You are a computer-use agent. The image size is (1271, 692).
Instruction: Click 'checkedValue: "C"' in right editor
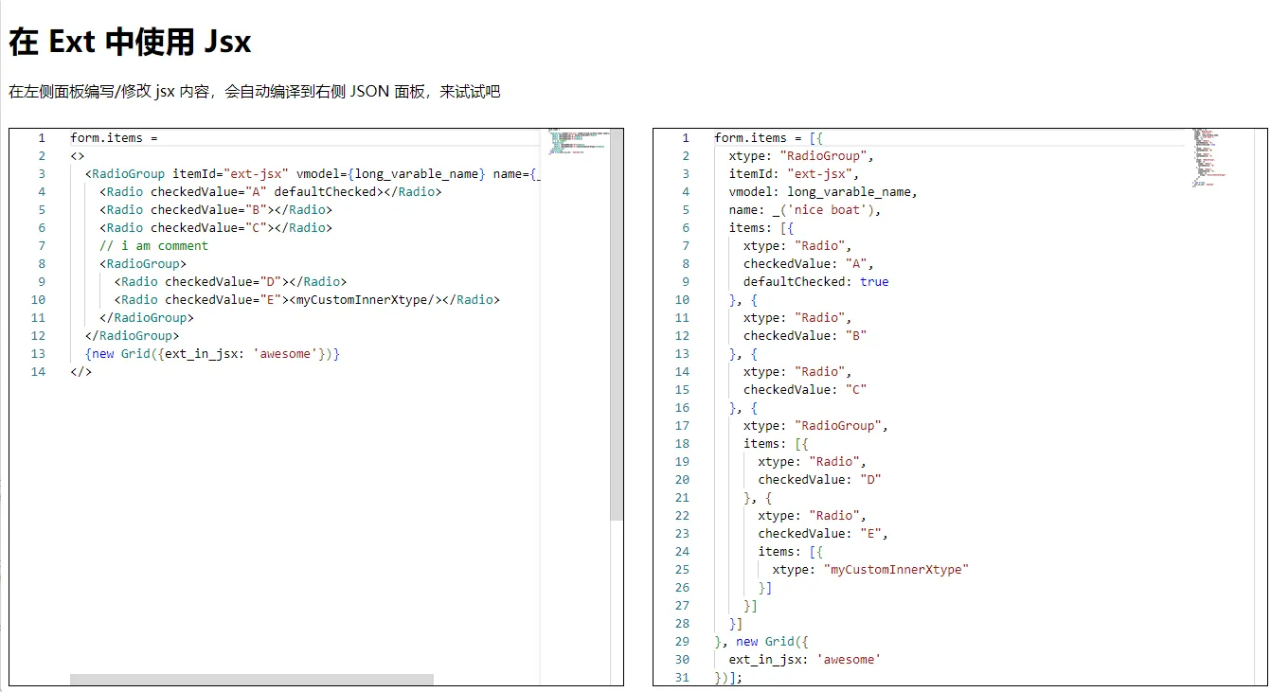pos(805,390)
